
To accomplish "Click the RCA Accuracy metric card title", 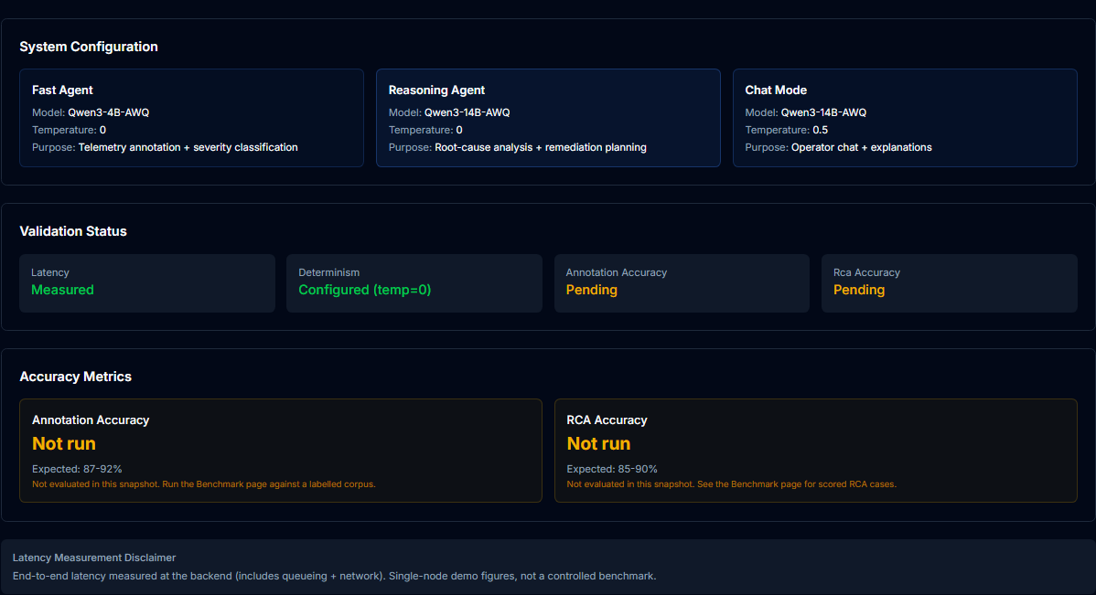I will click(x=607, y=420).
